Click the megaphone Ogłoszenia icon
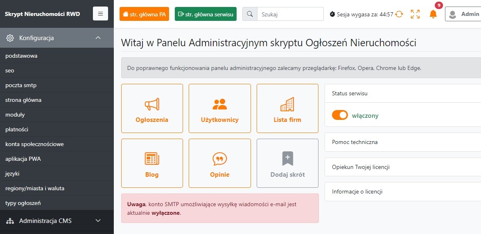Image resolution: width=481 pixels, height=234 pixels. (152, 105)
